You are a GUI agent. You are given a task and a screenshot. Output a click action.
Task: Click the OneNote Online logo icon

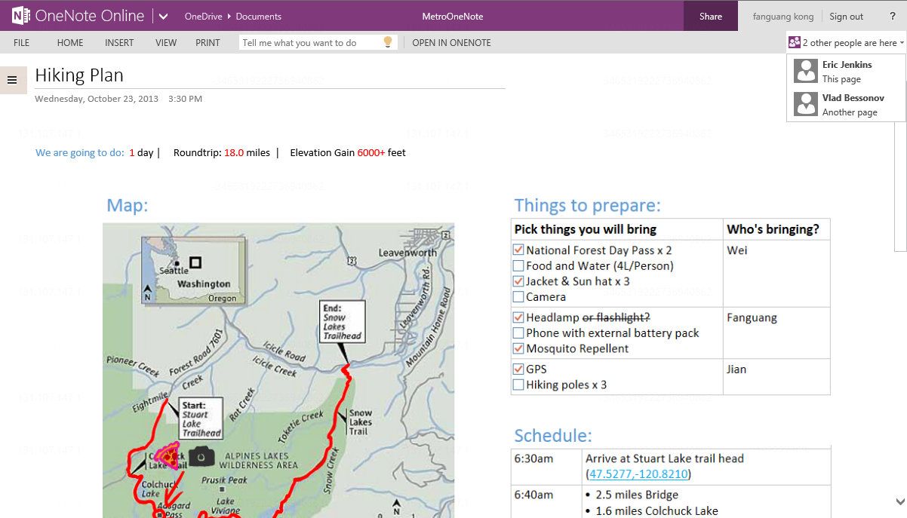(x=20, y=15)
